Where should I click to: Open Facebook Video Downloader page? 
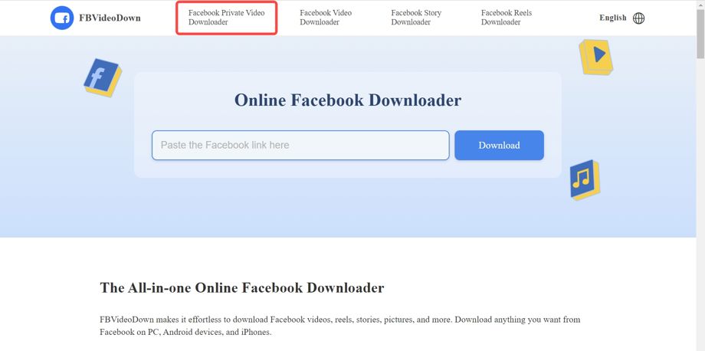coord(326,18)
